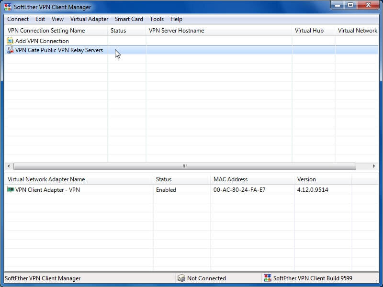Select the Add VPN Connection row
This screenshot has width=383, height=287.
click(191, 41)
